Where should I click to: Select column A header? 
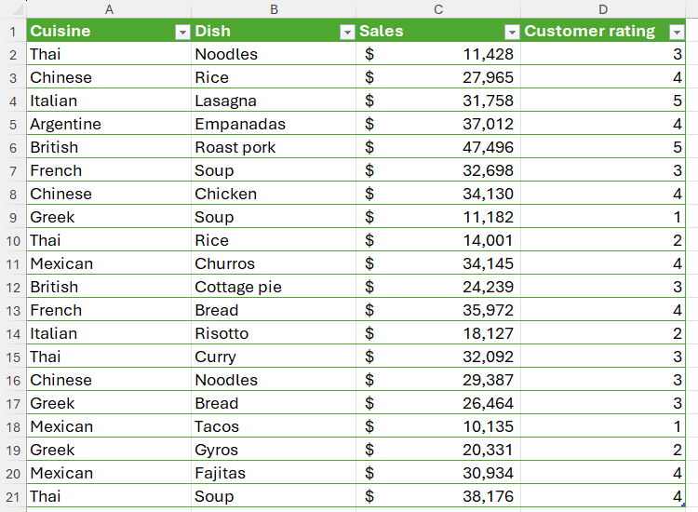109,9
